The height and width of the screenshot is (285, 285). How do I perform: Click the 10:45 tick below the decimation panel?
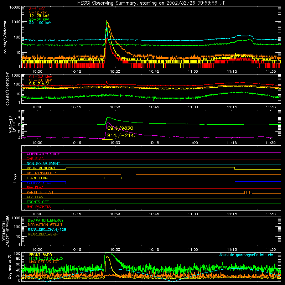(154, 250)
